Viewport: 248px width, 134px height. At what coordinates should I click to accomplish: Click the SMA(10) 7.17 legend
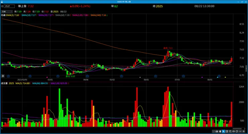pyautogui.click(x=29, y=15)
